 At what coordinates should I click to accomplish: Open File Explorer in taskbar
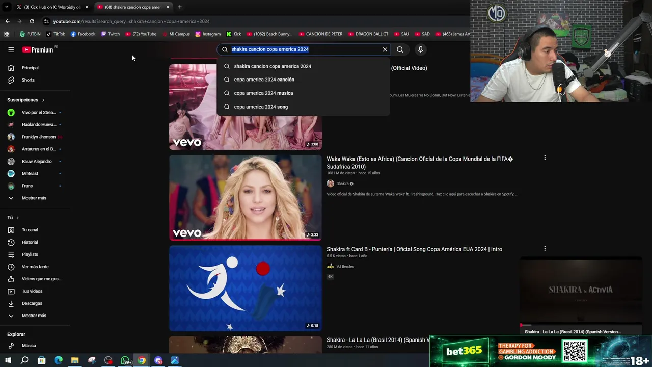tap(75, 360)
